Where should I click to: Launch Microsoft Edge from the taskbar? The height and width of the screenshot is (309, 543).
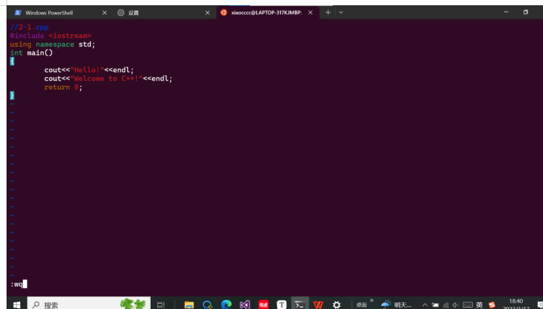[x=226, y=305]
